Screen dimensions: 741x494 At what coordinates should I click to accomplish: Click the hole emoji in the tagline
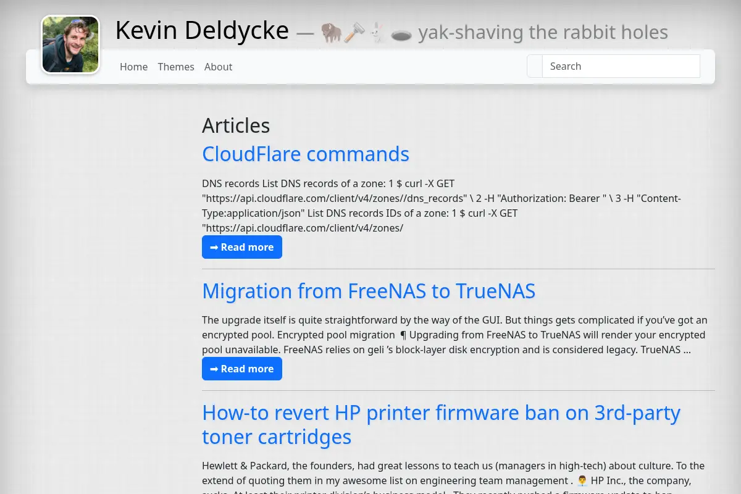point(401,33)
